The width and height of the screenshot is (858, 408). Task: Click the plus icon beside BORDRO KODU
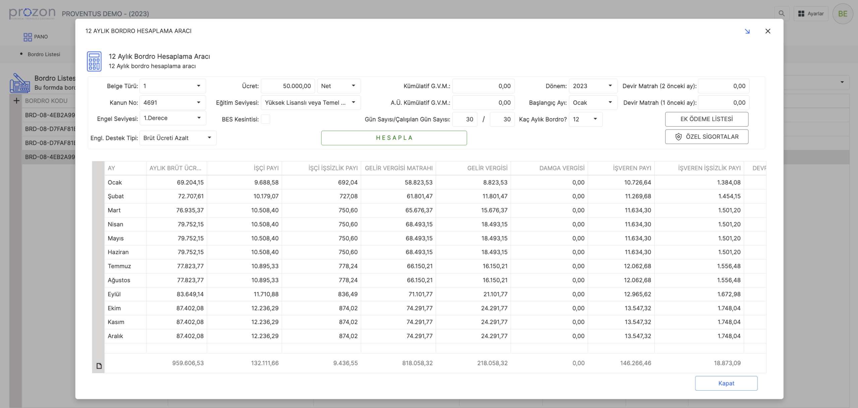(x=16, y=101)
